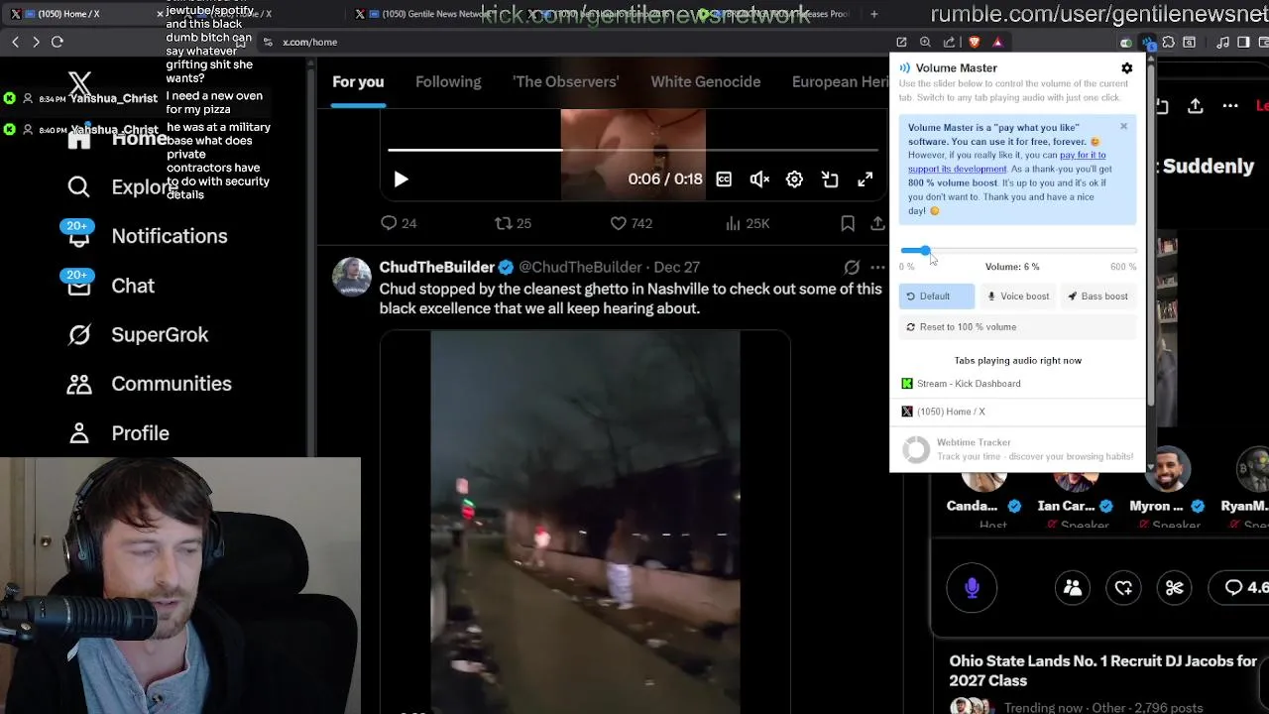The width and height of the screenshot is (1269, 714).
Task: Enable Bass boost mode
Action: point(1097,297)
